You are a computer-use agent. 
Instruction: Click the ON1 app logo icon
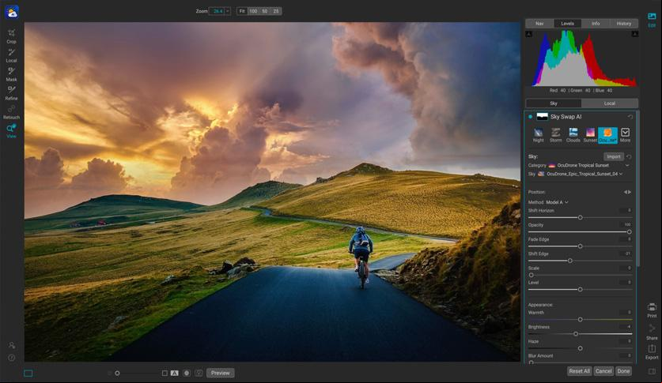click(x=12, y=12)
